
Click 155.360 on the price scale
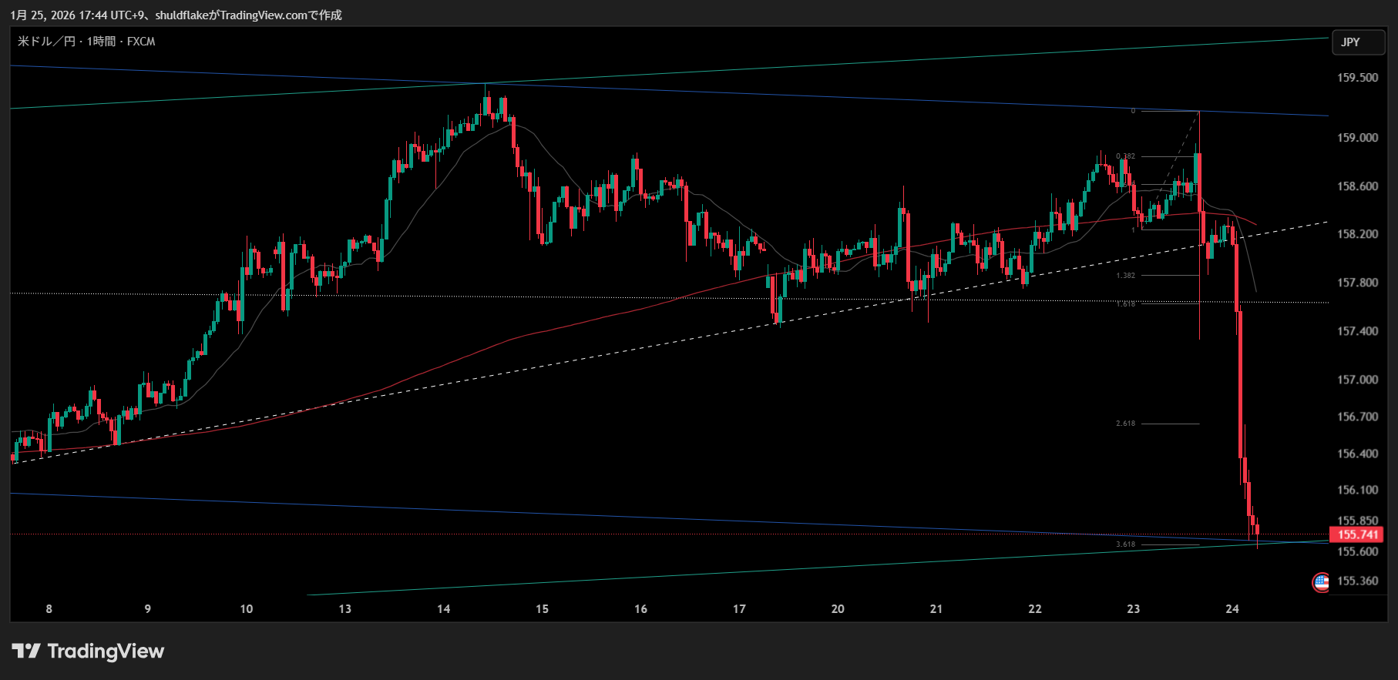pos(1357,581)
